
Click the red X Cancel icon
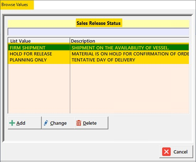[166, 152]
